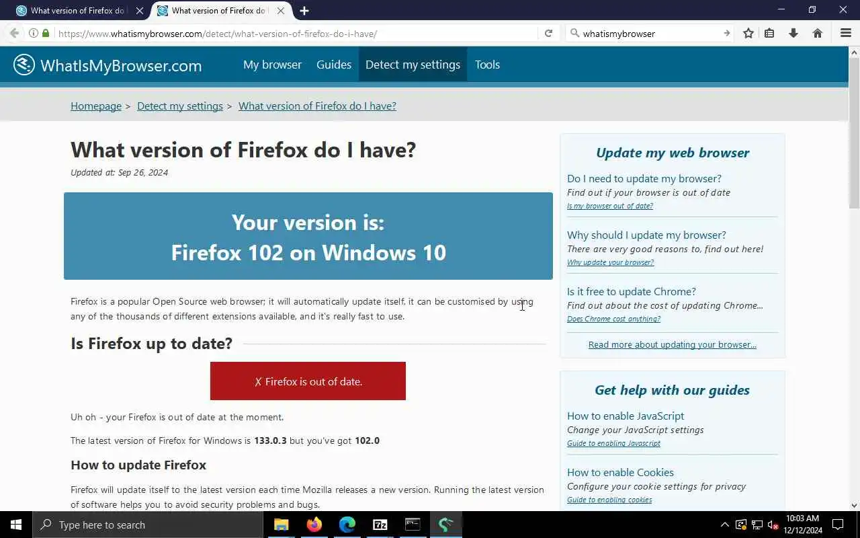This screenshot has height=538, width=860.
Task: Click the muted volume tray icon
Action: tap(773, 525)
